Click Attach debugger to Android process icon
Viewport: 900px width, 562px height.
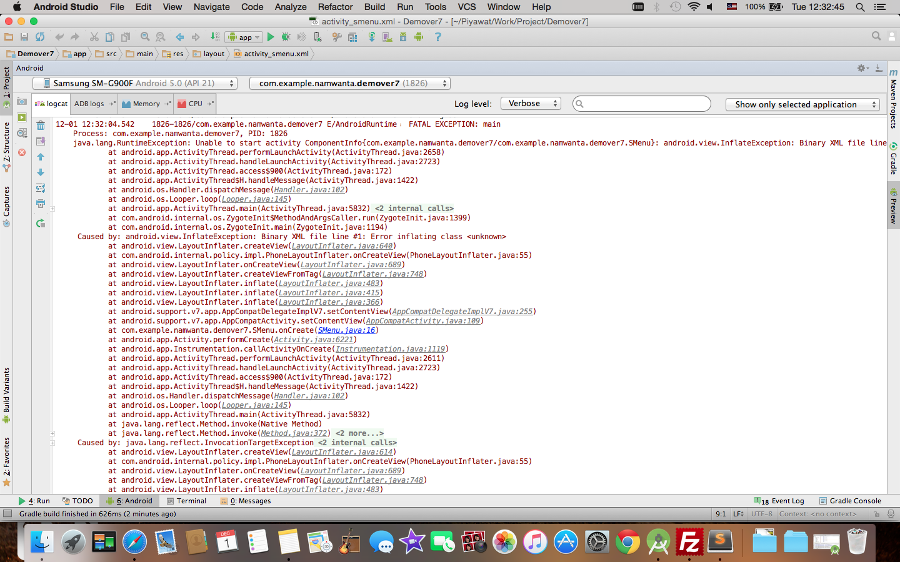[x=318, y=37]
